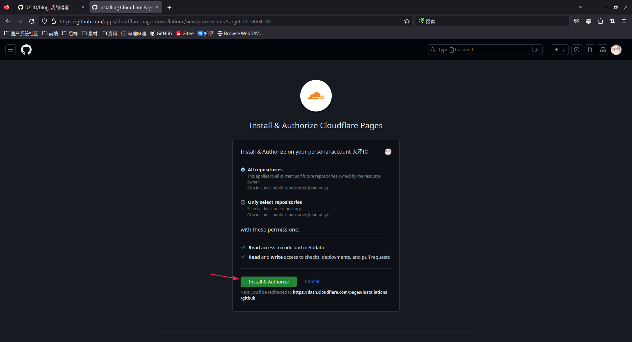Open pull requests icon in header

pyautogui.click(x=590, y=50)
